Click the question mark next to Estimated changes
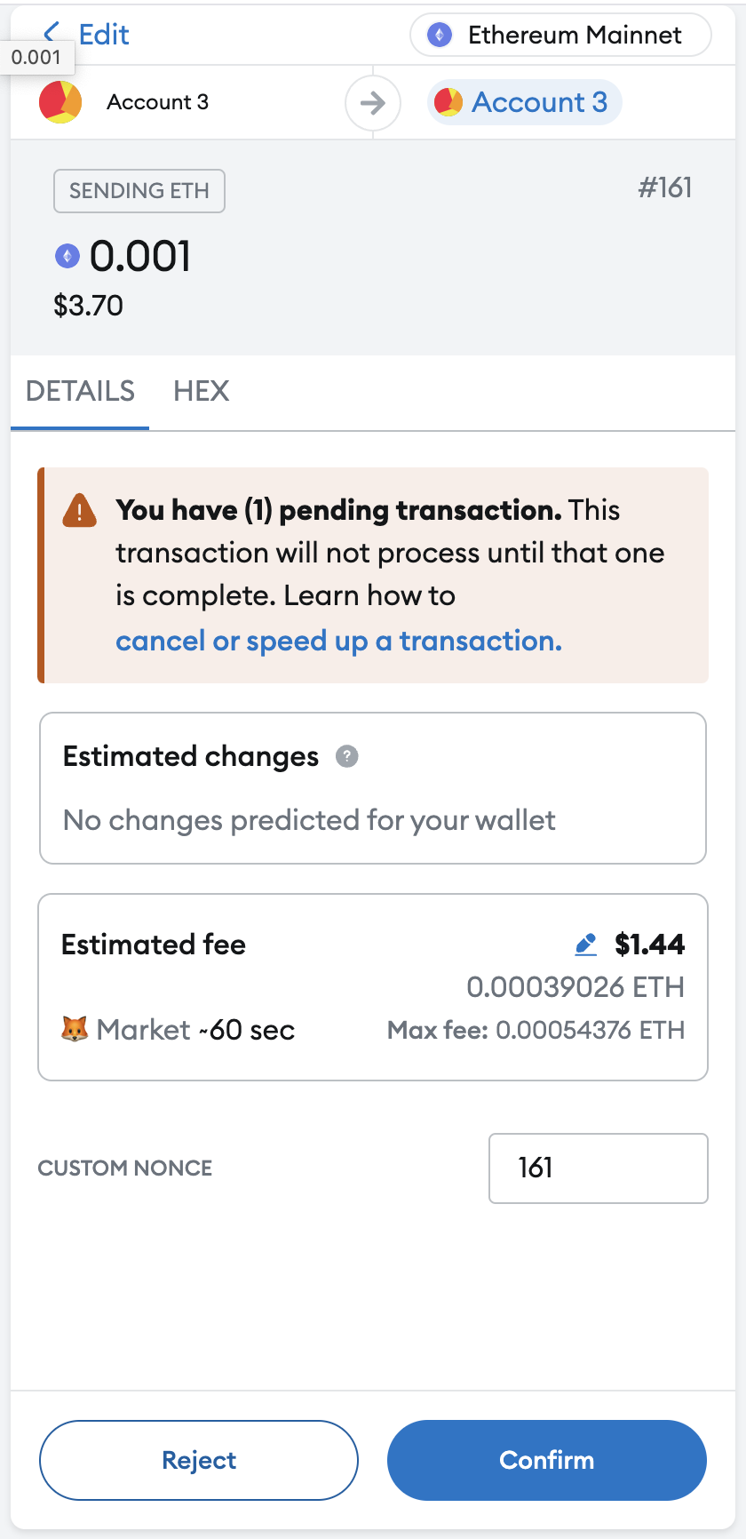746x1539 pixels. coord(346,756)
